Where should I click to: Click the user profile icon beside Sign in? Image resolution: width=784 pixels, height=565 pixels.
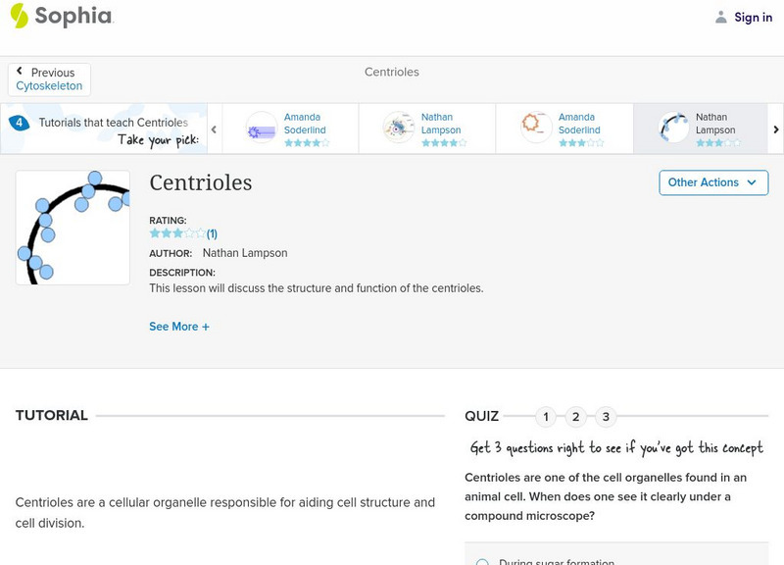tap(721, 17)
